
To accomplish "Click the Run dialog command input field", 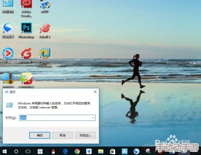I will pos(57,118).
